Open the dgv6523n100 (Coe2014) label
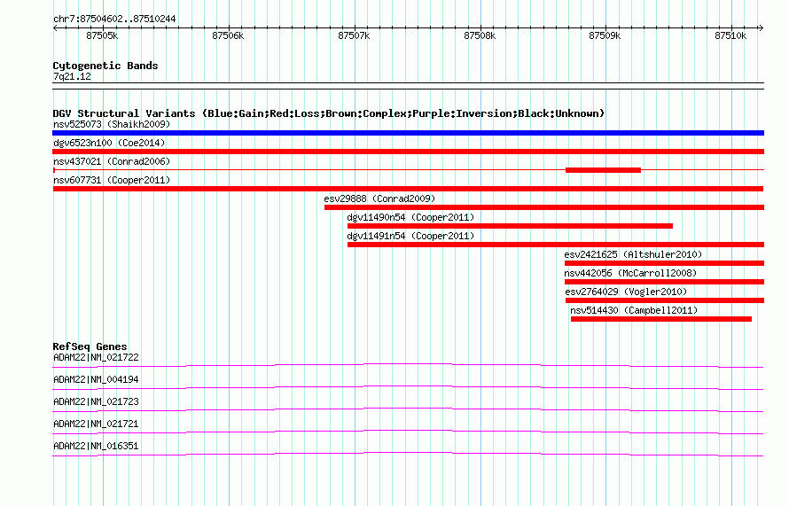Viewport: 789px width, 506px height. tap(109, 143)
